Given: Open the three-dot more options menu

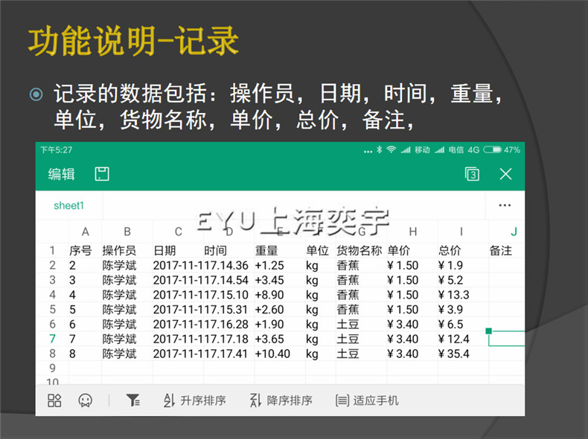Looking at the screenshot, I should [505, 205].
